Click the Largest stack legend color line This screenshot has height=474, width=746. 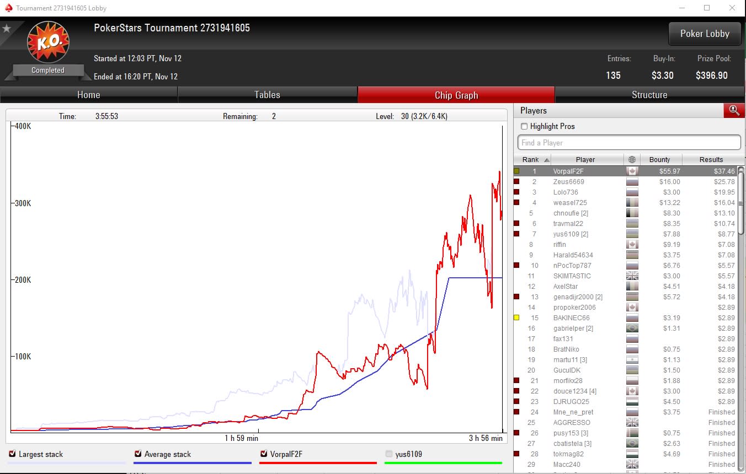(x=67, y=463)
